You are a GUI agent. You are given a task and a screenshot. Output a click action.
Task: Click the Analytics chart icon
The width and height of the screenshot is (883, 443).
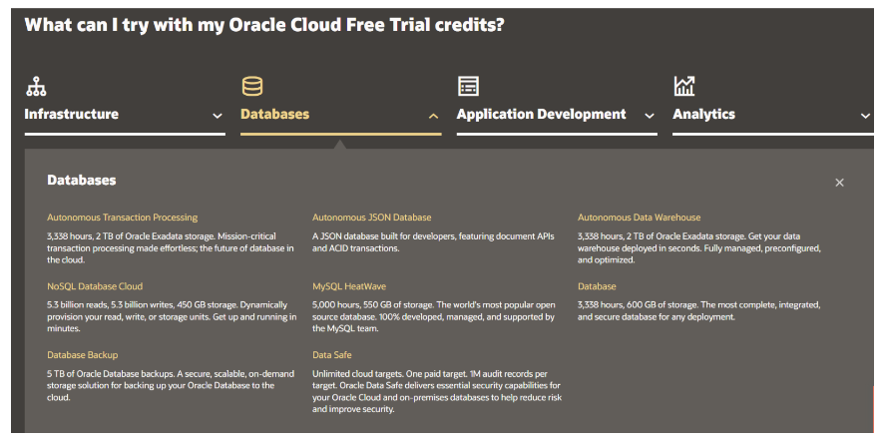[x=684, y=86]
